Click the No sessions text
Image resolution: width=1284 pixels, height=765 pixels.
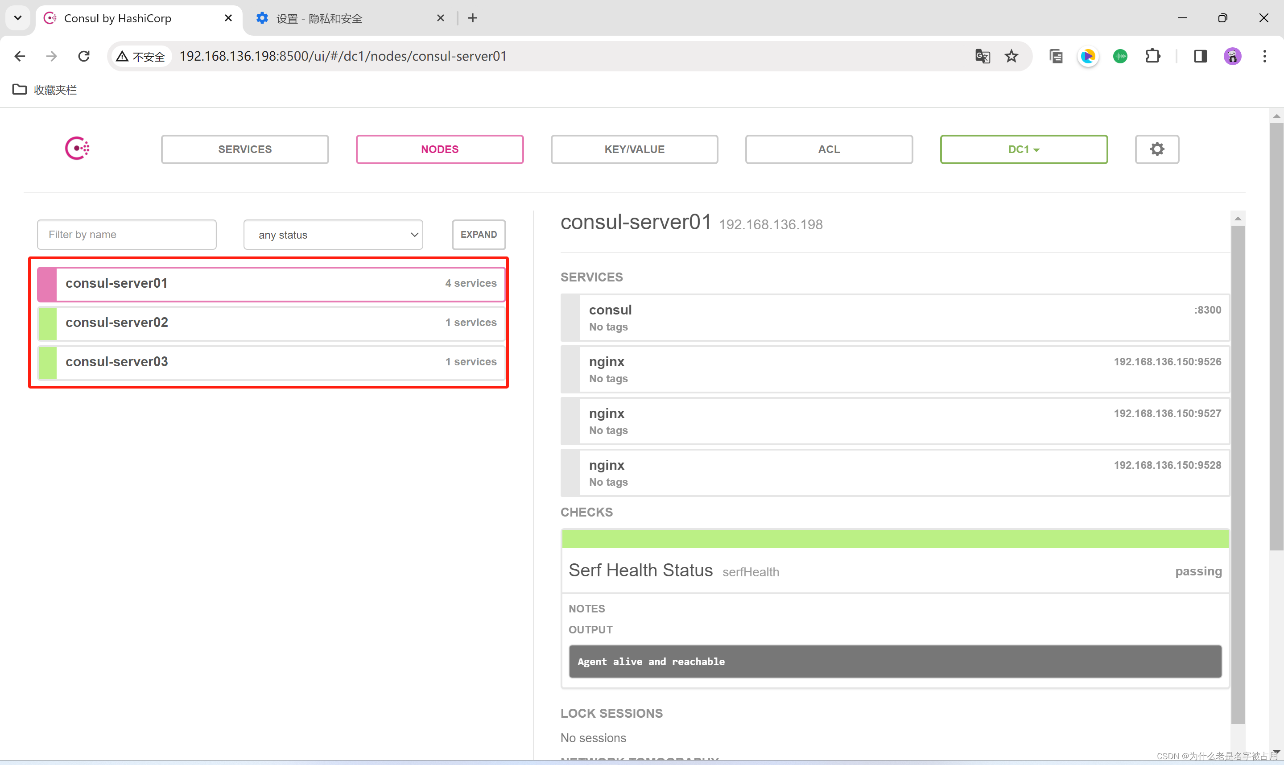tap(593, 738)
